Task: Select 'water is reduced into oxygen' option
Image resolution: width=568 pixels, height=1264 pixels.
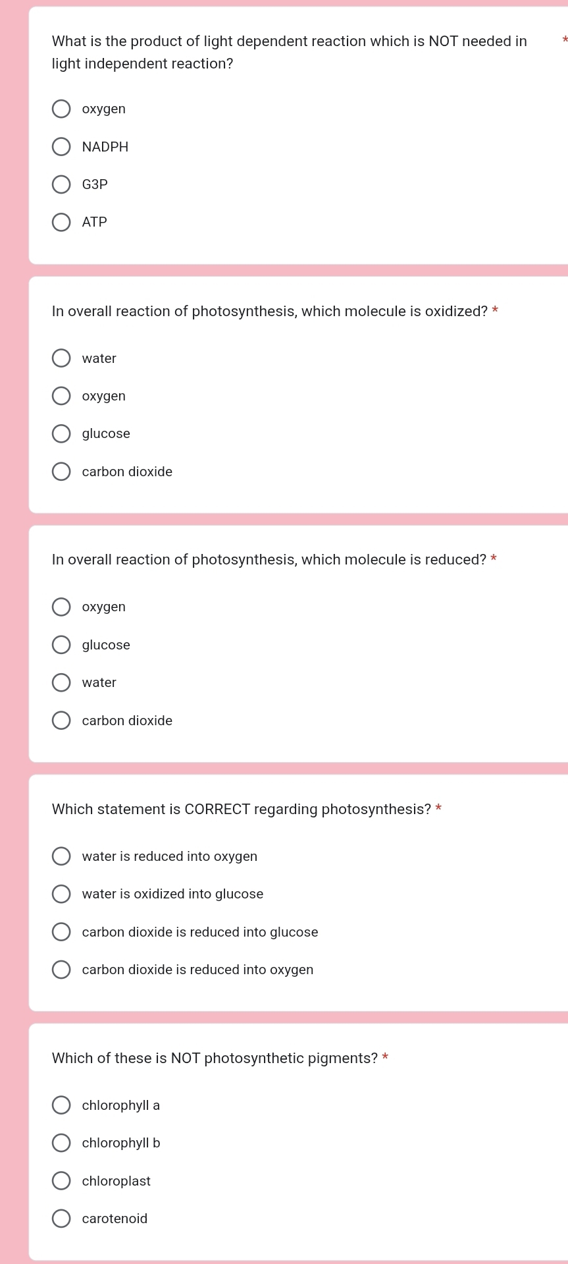Action: tap(61, 856)
